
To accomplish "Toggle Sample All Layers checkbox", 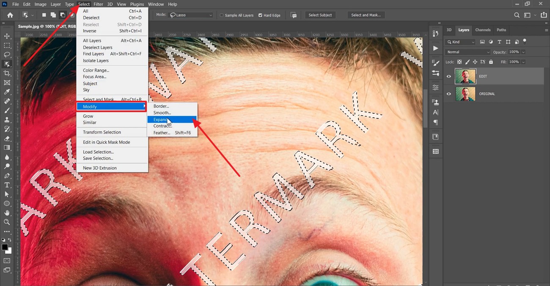I will (222, 15).
